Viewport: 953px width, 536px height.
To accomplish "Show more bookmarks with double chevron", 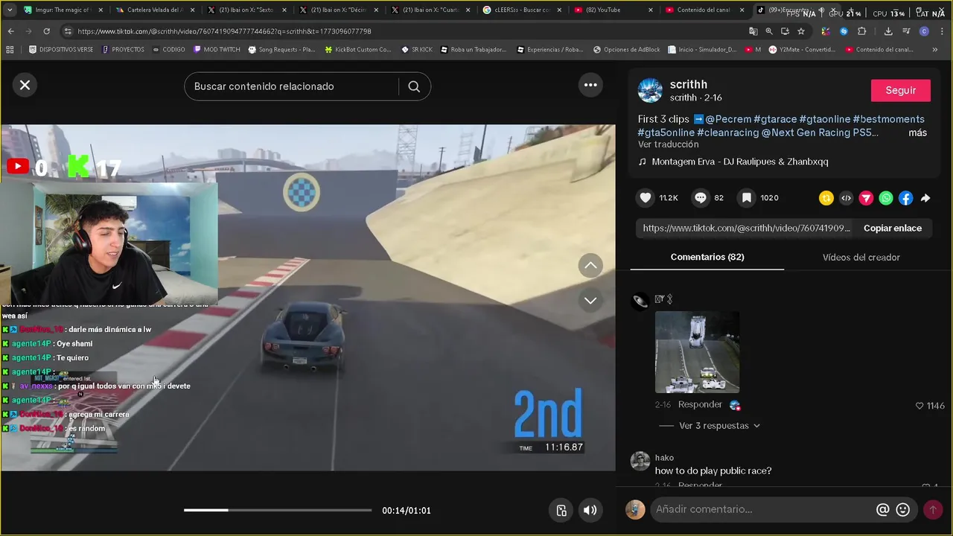I will point(935,50).
